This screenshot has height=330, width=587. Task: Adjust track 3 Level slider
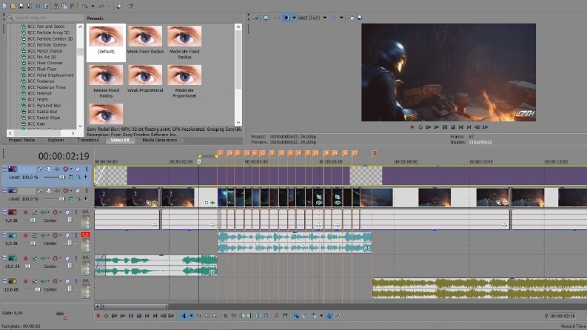(61, 177)
